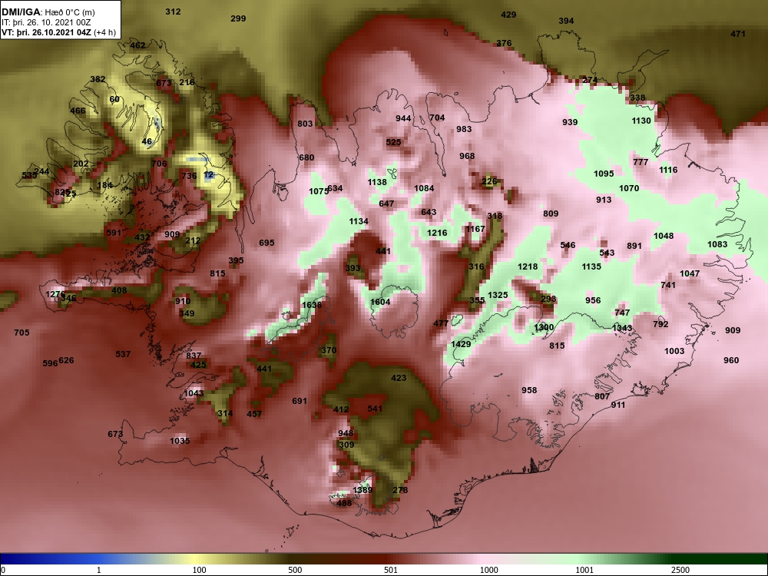This screenshot has width=768, height=576.
Task: Click the map value 1035
Action: pos(180,441)
